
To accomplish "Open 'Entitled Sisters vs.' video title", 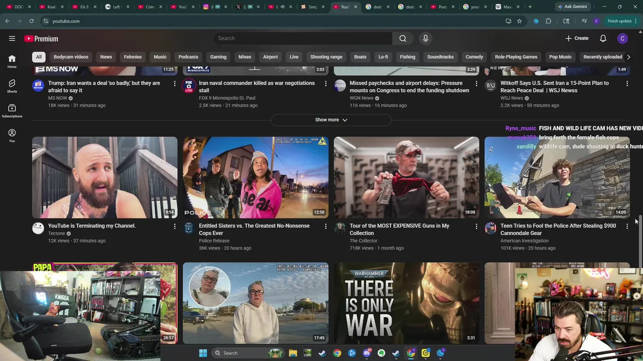I will pos(254,229).
